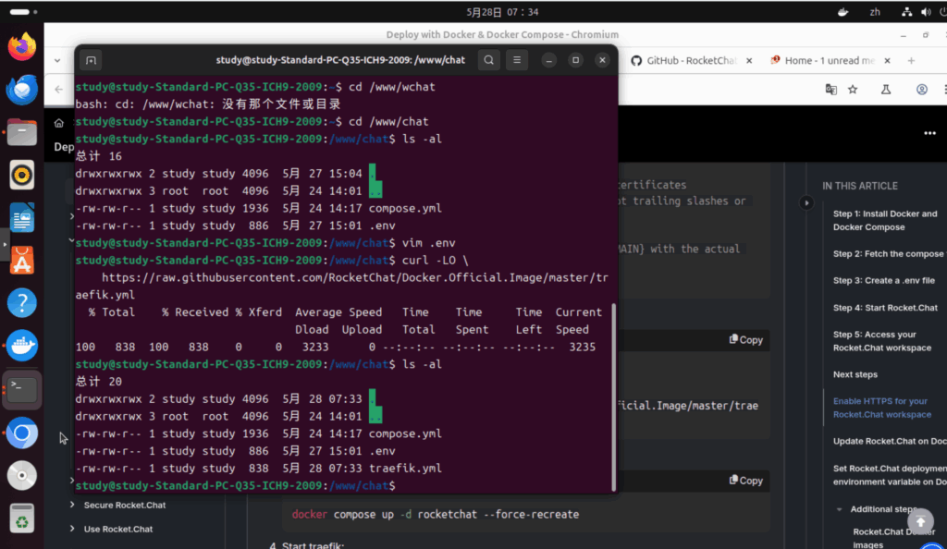Open Docker Desktop from the dock
Screen dimensions: 947x549
[x=22, y=347]
